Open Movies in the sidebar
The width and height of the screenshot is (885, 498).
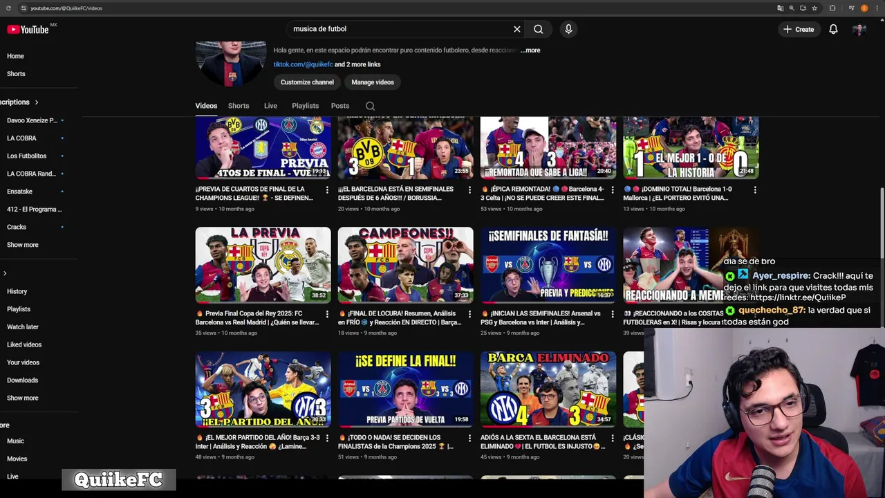pos(17,459)
